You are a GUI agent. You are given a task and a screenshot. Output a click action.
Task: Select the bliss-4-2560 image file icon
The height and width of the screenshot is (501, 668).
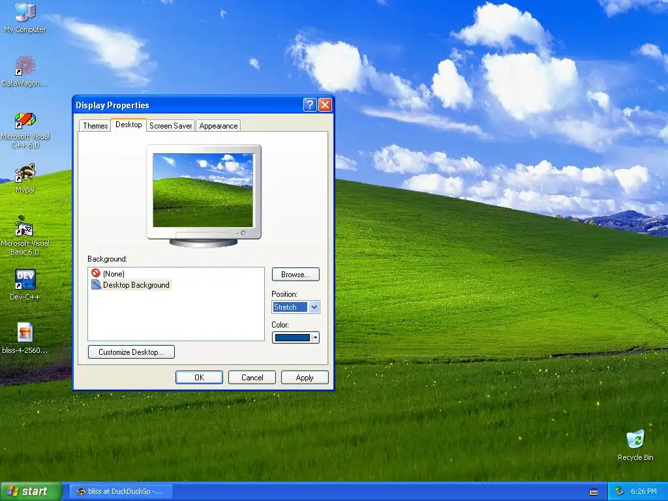(x=25, y=339)
